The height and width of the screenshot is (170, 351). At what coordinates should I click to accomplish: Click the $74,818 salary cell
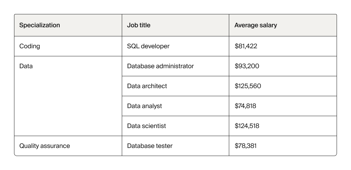(x=245, y=106)
